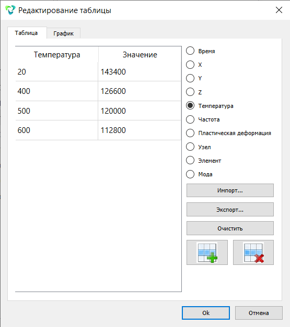
Task: Select the Мода radio button
Action: (190, 174)
